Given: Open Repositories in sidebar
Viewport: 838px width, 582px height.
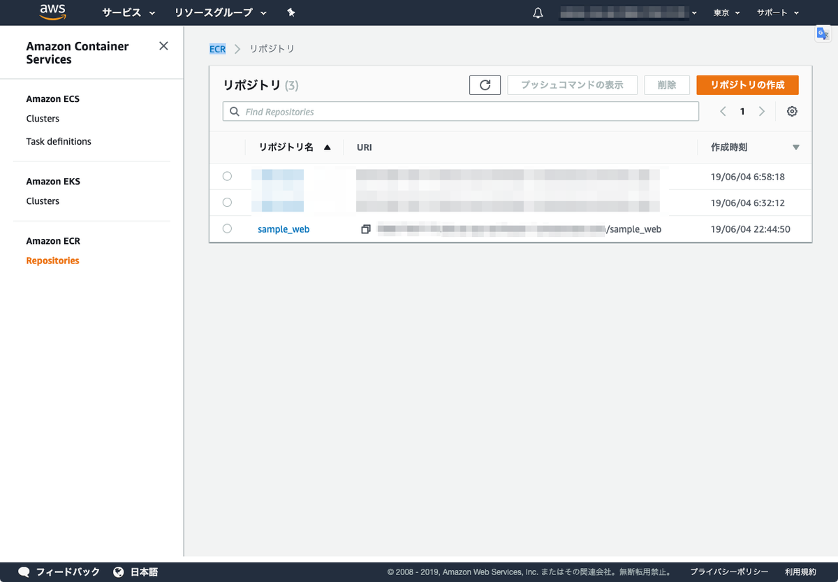Looking at the screenshot, I should pyautogui.click(x=52, y=261).
